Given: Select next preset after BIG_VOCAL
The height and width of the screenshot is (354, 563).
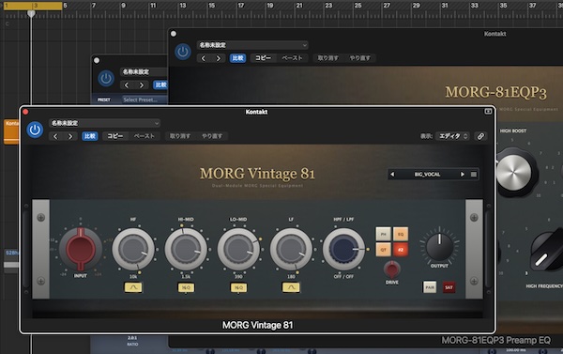Looking at the screenshot, I should [462, 175].
